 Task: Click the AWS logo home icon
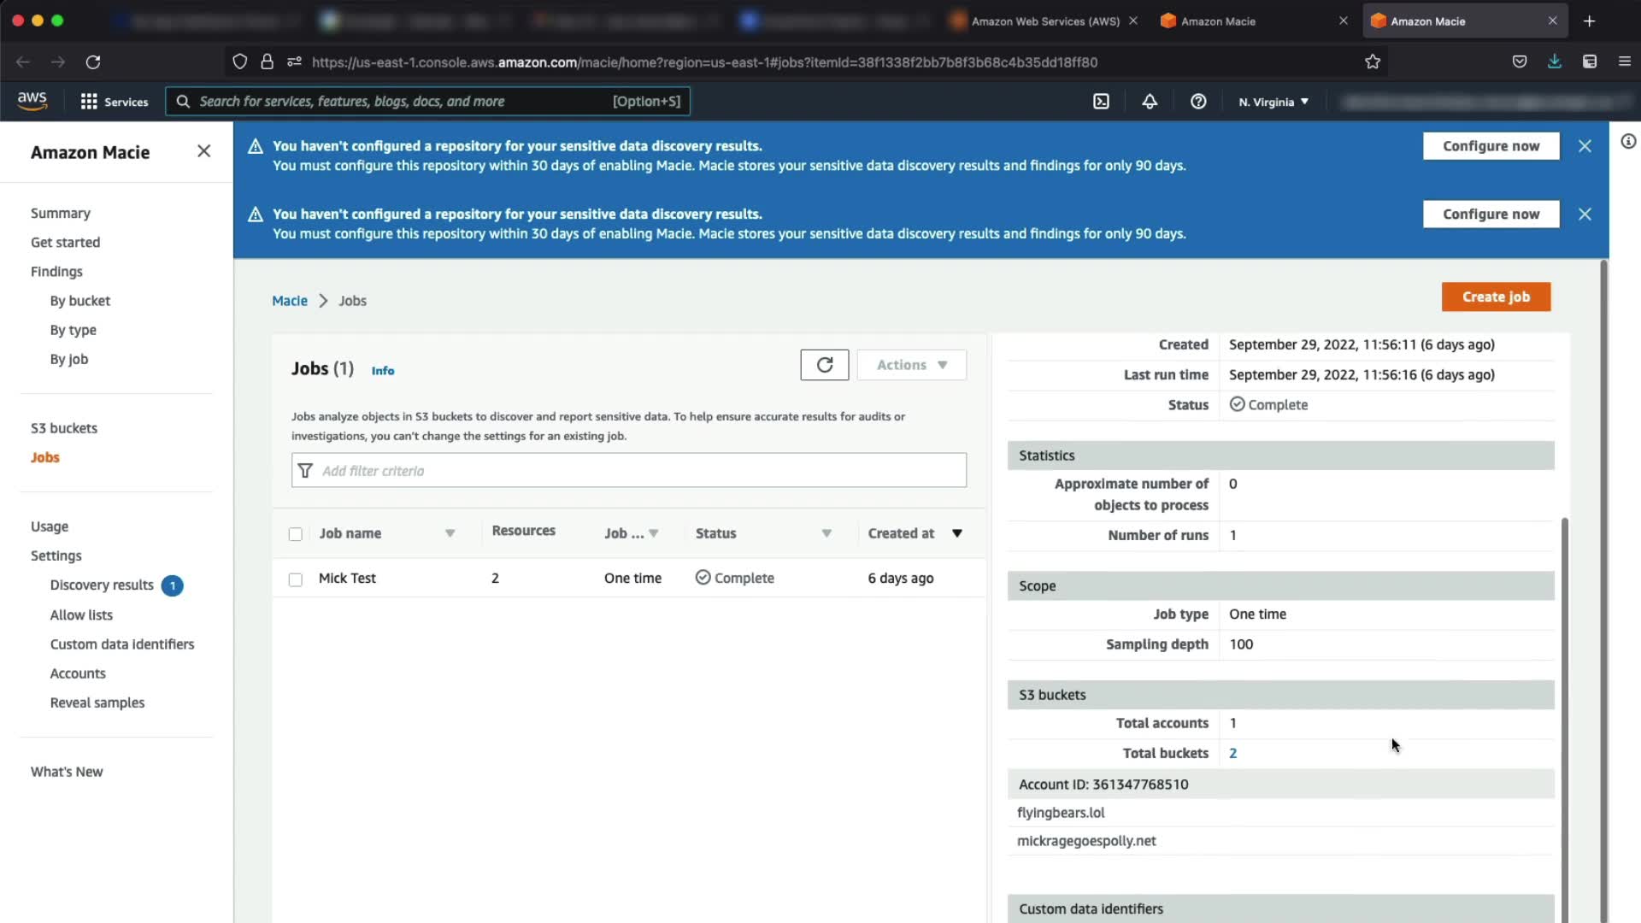[32, 101]
